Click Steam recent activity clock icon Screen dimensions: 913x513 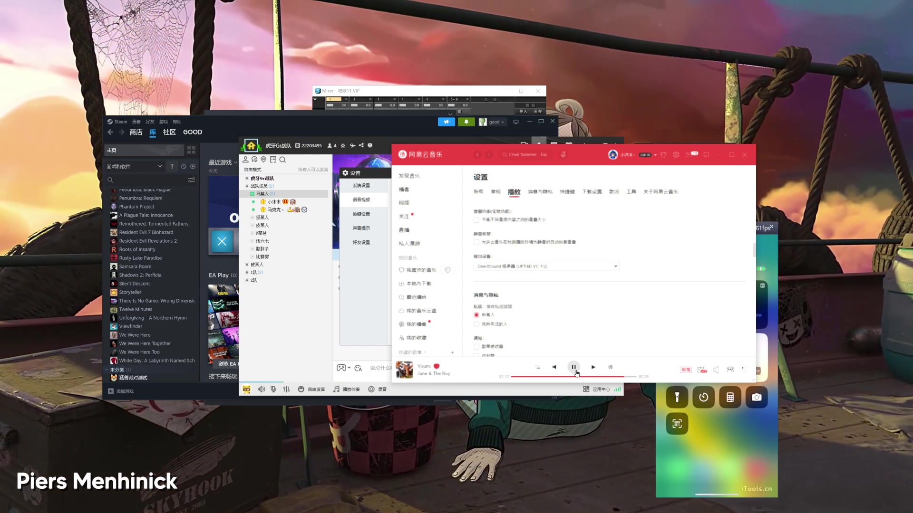coord(184,166)
